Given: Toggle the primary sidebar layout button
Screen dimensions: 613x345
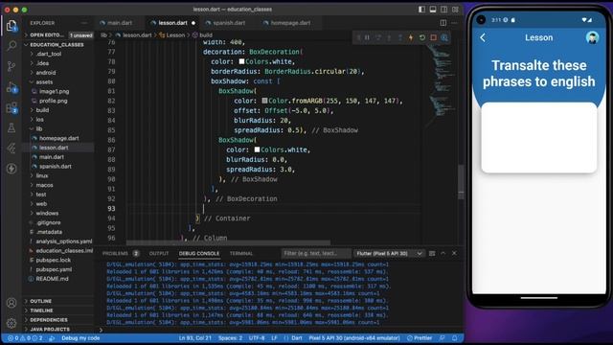Looking at the screenshot, I should (421, 9).
